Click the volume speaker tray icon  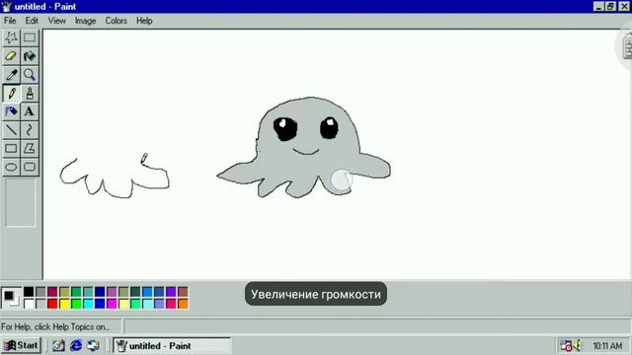578,345
